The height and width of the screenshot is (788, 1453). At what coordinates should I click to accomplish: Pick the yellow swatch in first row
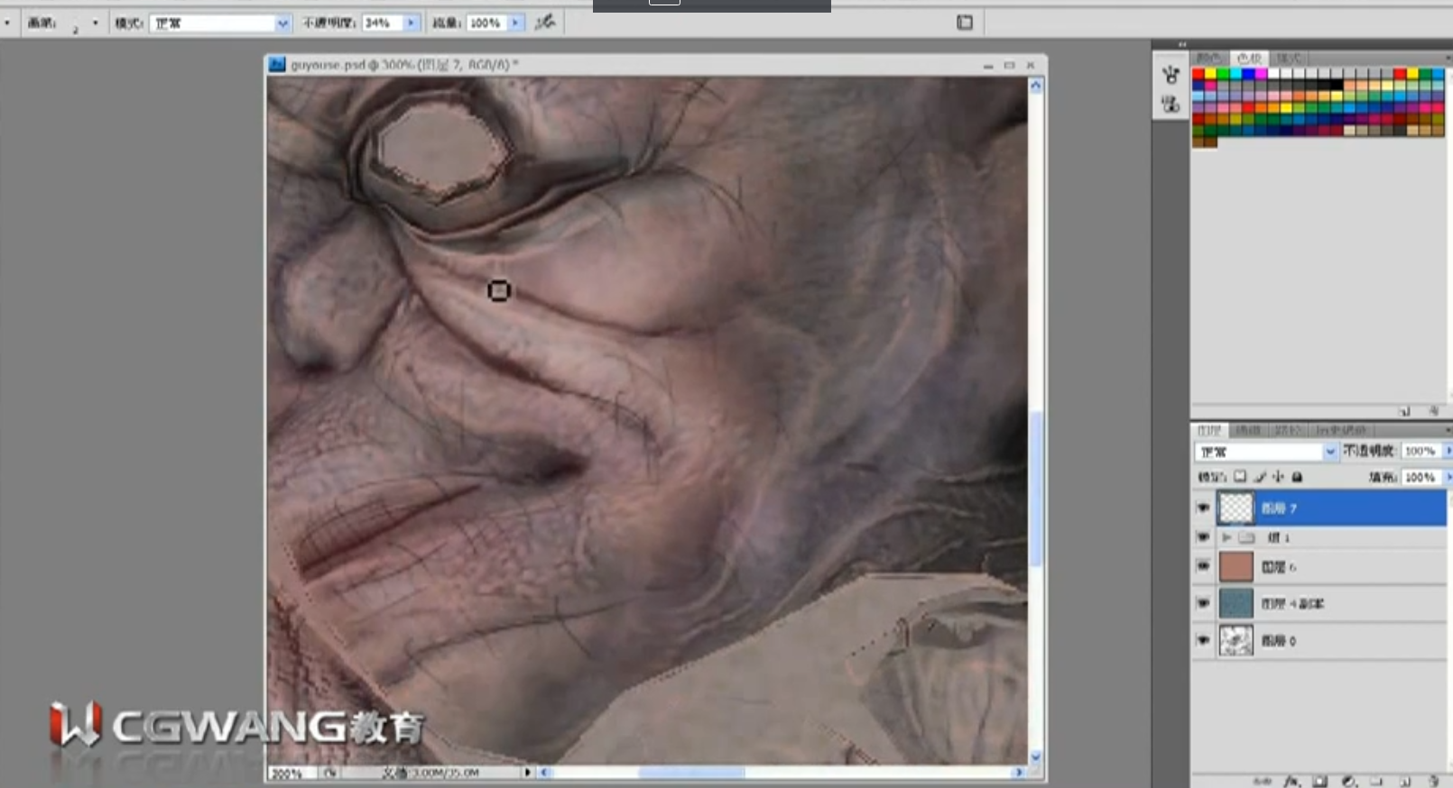(x=1210, y=74)
